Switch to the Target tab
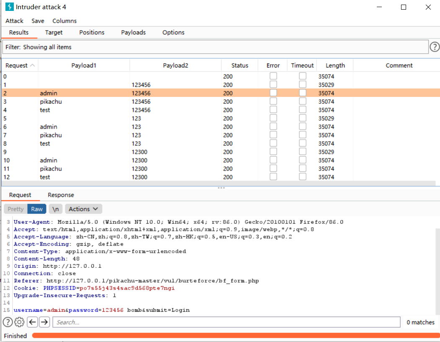This screenshot has height=342, width=440. click(x=54, y=33)
